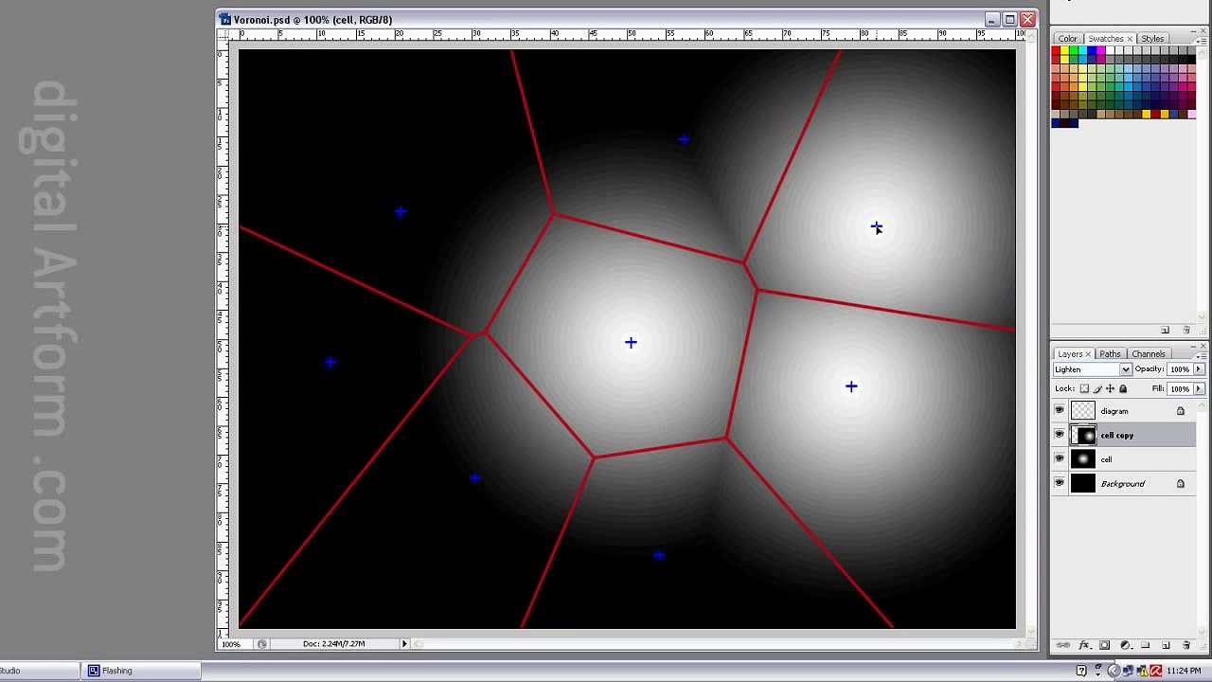The image size is (1212, 682).
Task: Open the Opacity slider arrow
Action: pyautogui.click(x=1199, y=369)
